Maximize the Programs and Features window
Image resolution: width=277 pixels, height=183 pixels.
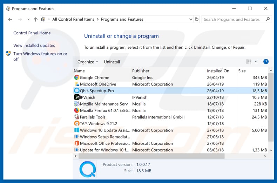point(250,8)
